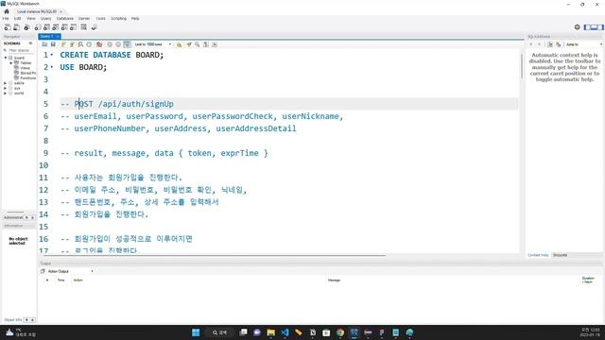
Task: Search table data toolbar icon
Action: (x=84, y=27)
